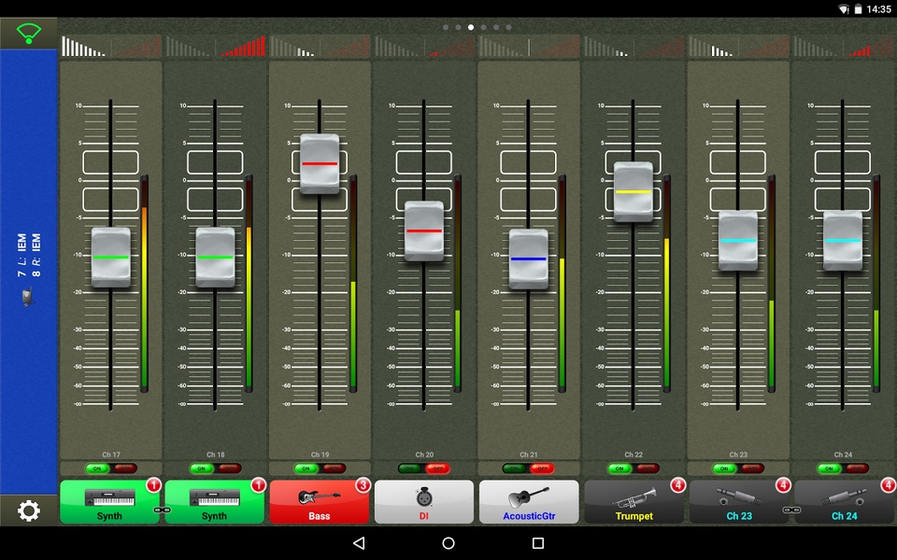Click the stereo link icon between Synth channels
The width and height of the screenshot is (897, 560).
tap(163, 511)
